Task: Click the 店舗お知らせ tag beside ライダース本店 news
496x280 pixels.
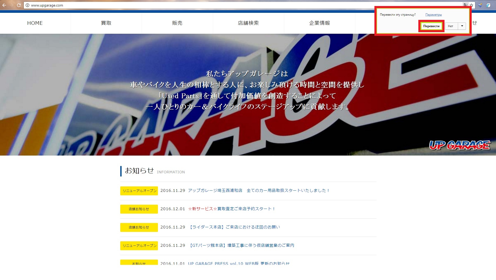Action: pos(139,227)
